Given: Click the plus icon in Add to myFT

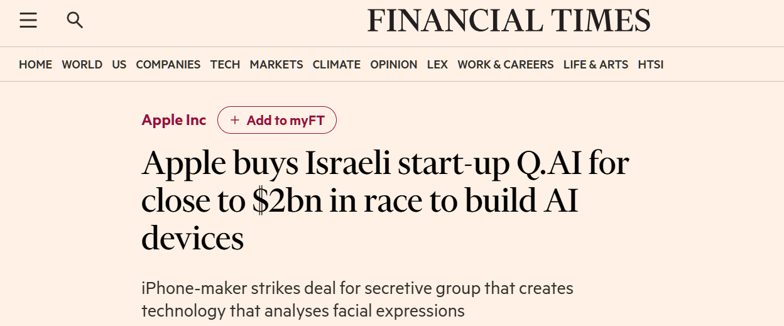Looking at the screenshot, I should pyautogui.click(x=235, y=121).
